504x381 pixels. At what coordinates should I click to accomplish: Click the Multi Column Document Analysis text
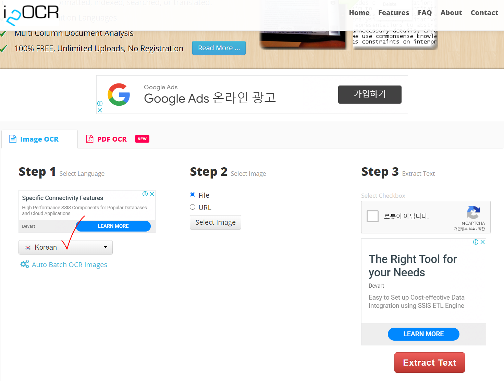[x=74, y=33]
